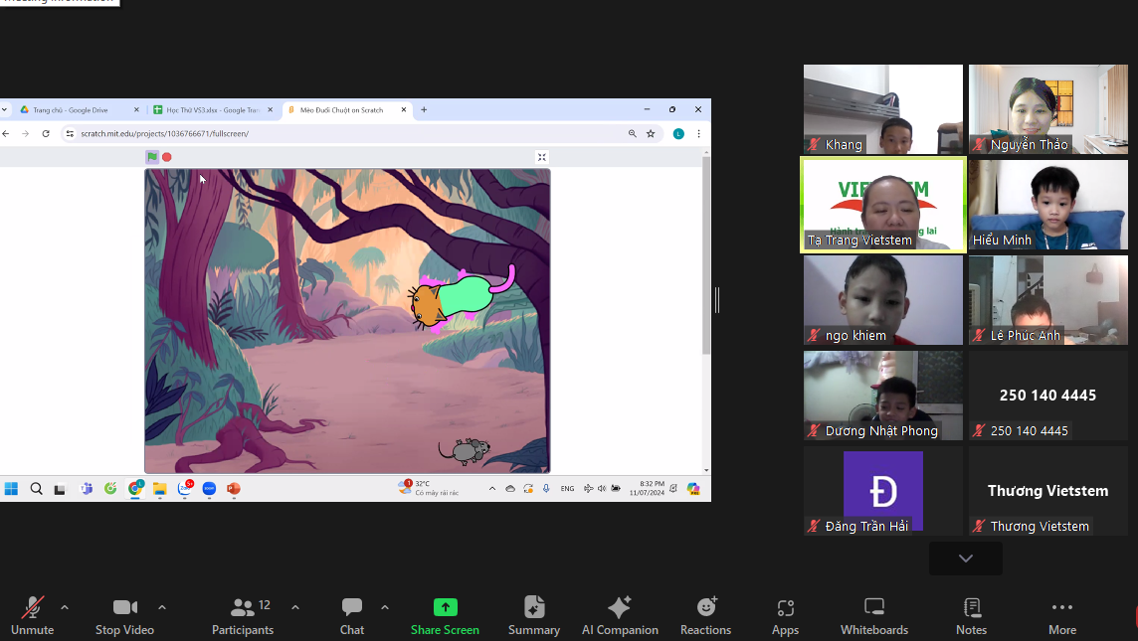Bookmark this page with the star

pyautogui.click(x=651, y=133)
